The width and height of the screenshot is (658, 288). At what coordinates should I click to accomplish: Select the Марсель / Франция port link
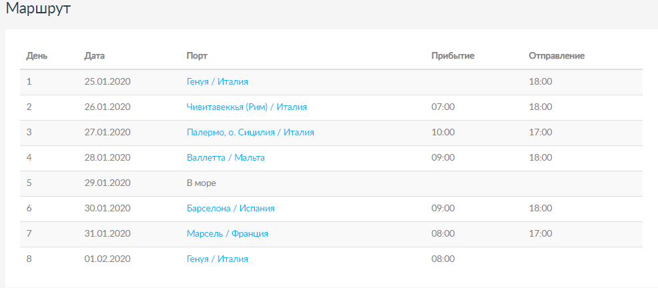(228, 233)
